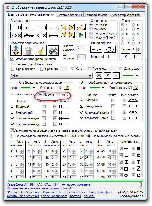This screenshot has width=152, height=206.
Task: Open the wrench and hammer settings icon
Action: (53, 50)
